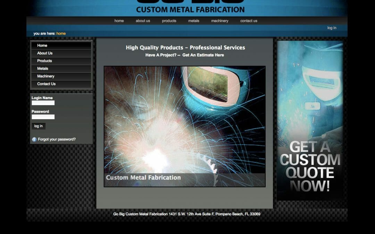Click "Machinery" in the sidebar navigation
This screenshot has width=375, height=234.
(x=45, y=76)
